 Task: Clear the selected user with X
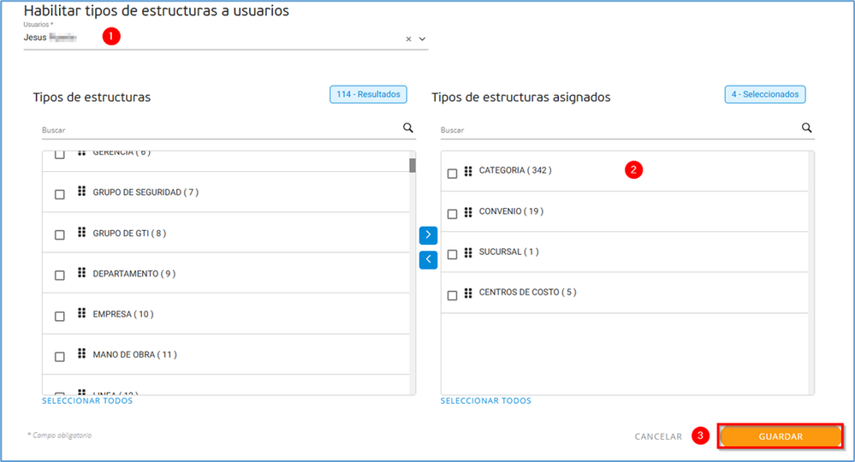(x=408, y=39)
